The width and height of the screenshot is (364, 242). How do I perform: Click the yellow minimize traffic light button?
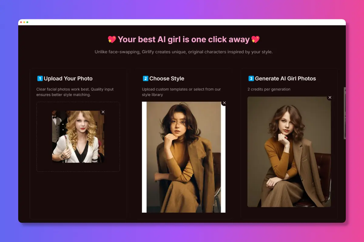click(x=24, y=22)
